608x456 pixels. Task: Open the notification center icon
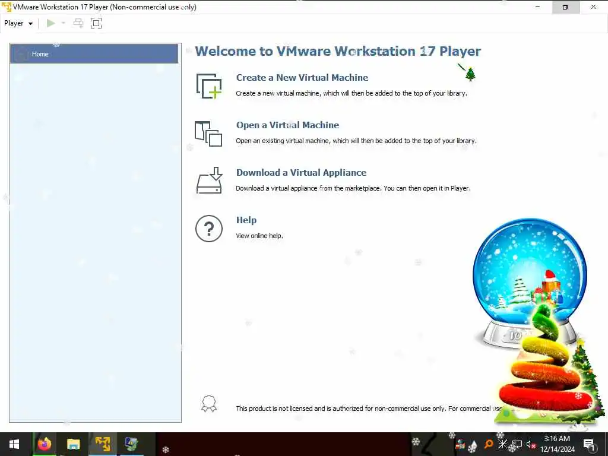pyautogui.click(x=590, y=444)
